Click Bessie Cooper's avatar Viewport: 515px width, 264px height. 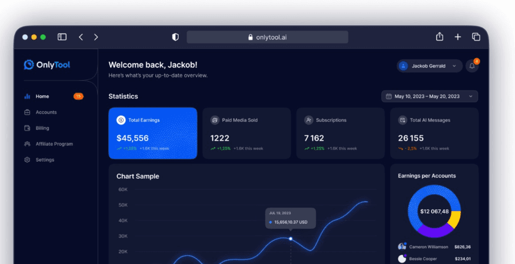coord(402,259)
